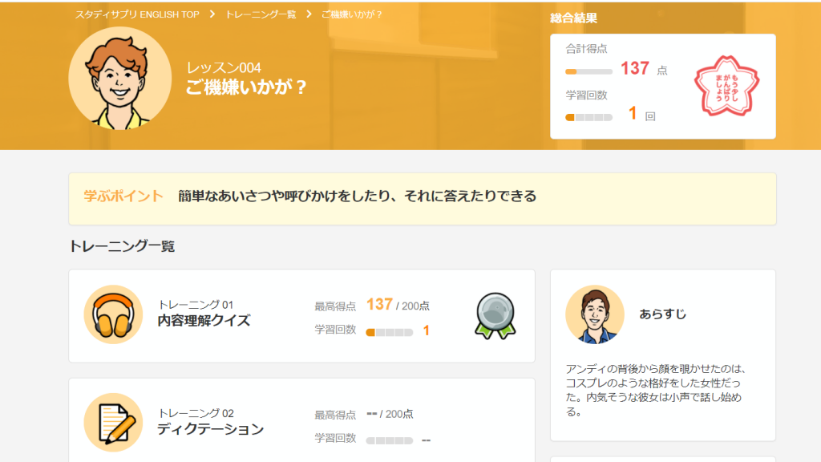Click the 学習回数 bar in 総合結果 panel
821x462 pixels.
click(588, 117)
